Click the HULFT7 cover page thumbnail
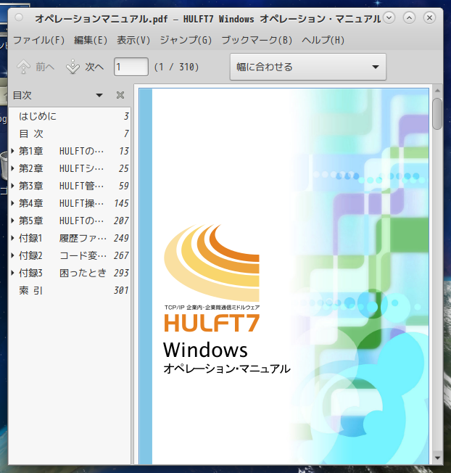451x473 pixels. tap(284, 276)
